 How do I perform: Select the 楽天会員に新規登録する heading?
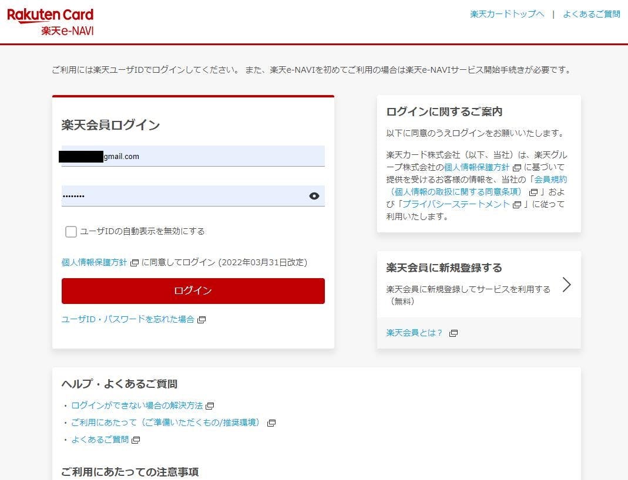(x=444, y=268)
